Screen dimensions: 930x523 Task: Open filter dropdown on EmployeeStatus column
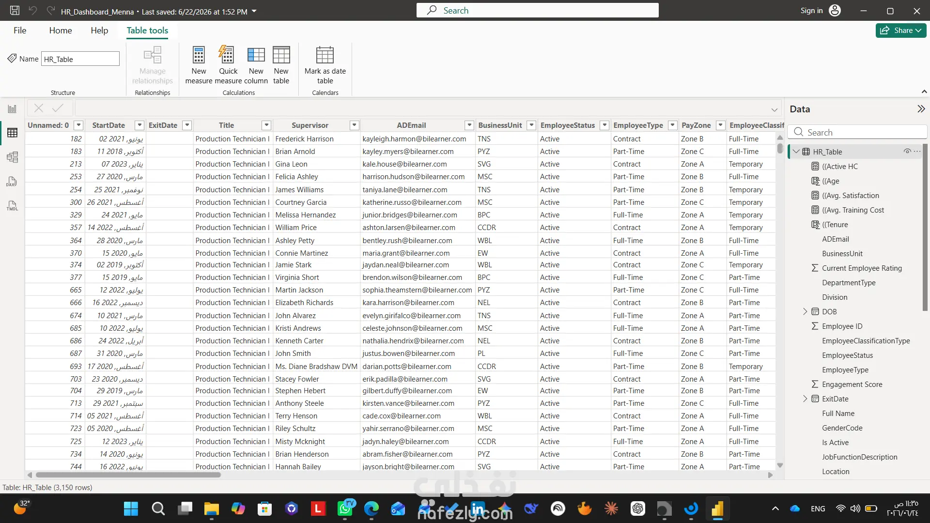click(604, 125)
